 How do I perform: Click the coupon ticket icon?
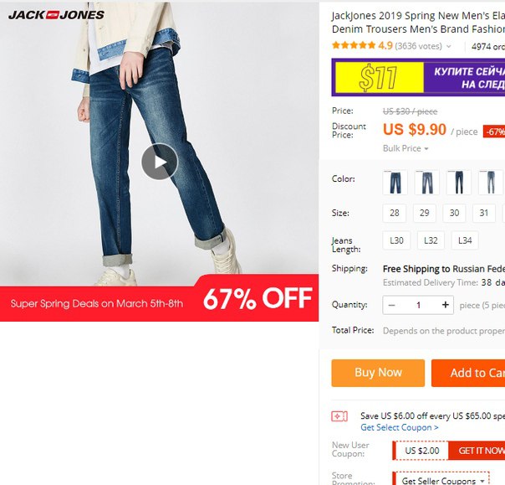[x=339, y=416]
